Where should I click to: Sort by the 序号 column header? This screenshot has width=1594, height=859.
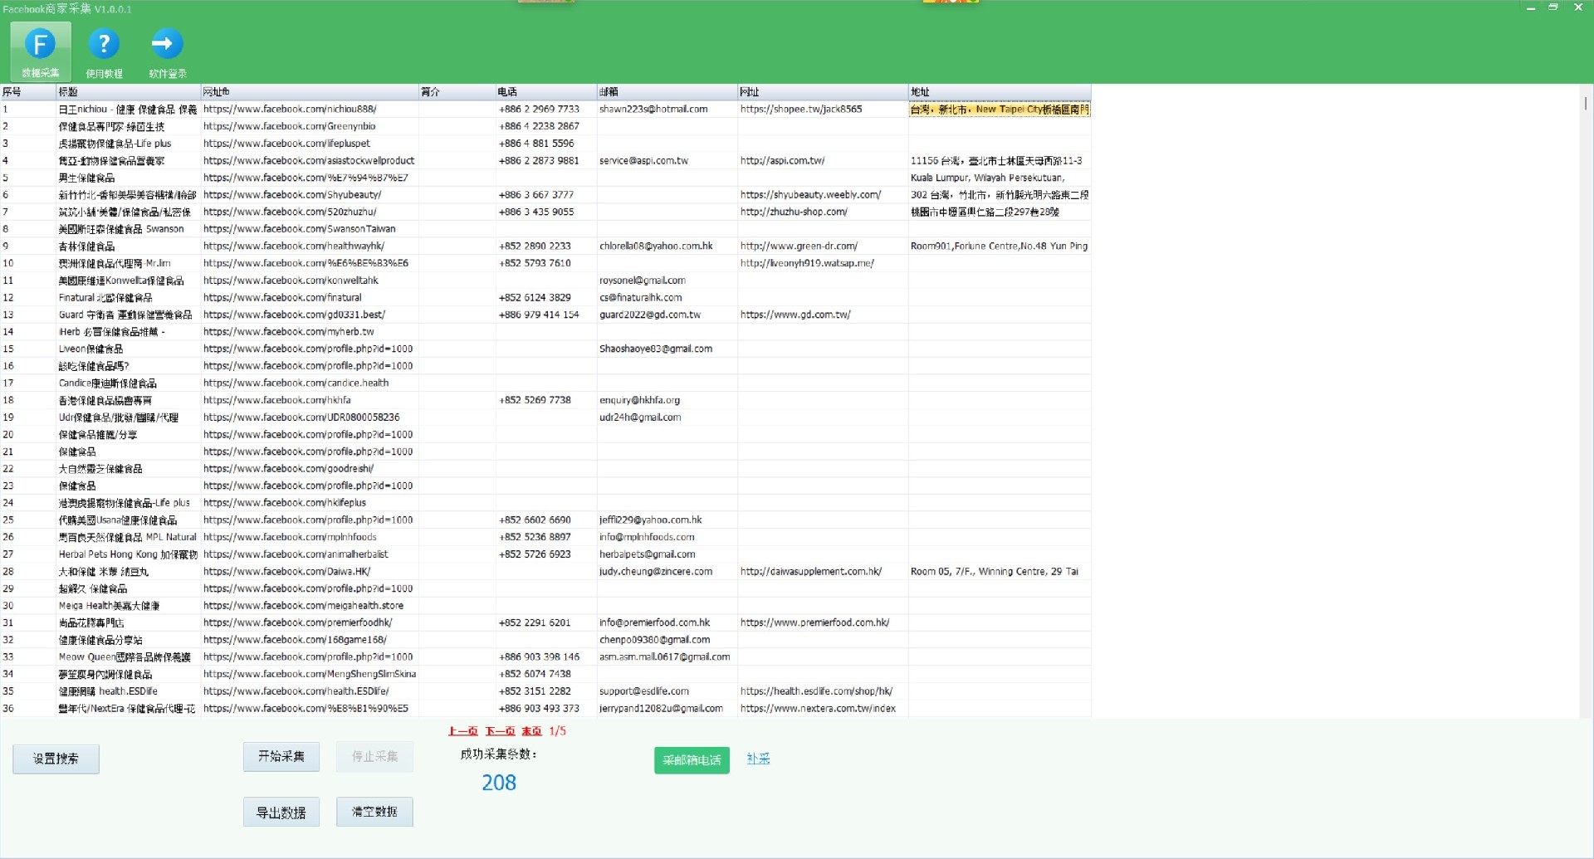pos(28,92)
